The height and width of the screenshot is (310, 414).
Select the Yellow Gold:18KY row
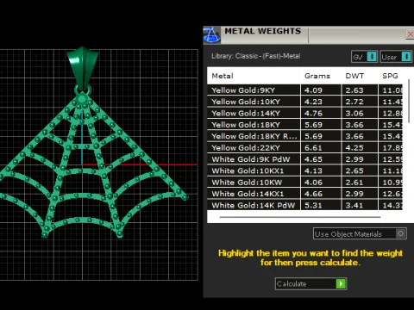[304, 125]
